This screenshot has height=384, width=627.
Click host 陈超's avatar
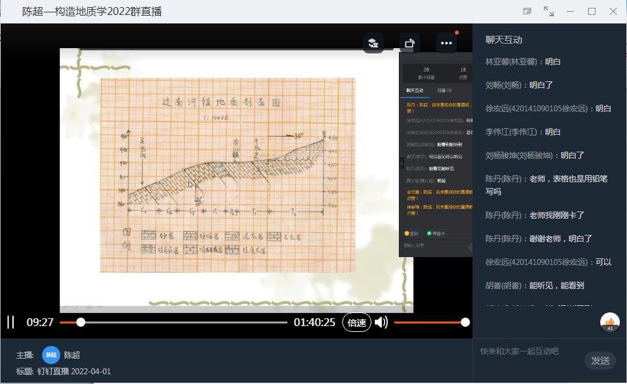pyautogui.click(x=51, y=355)
